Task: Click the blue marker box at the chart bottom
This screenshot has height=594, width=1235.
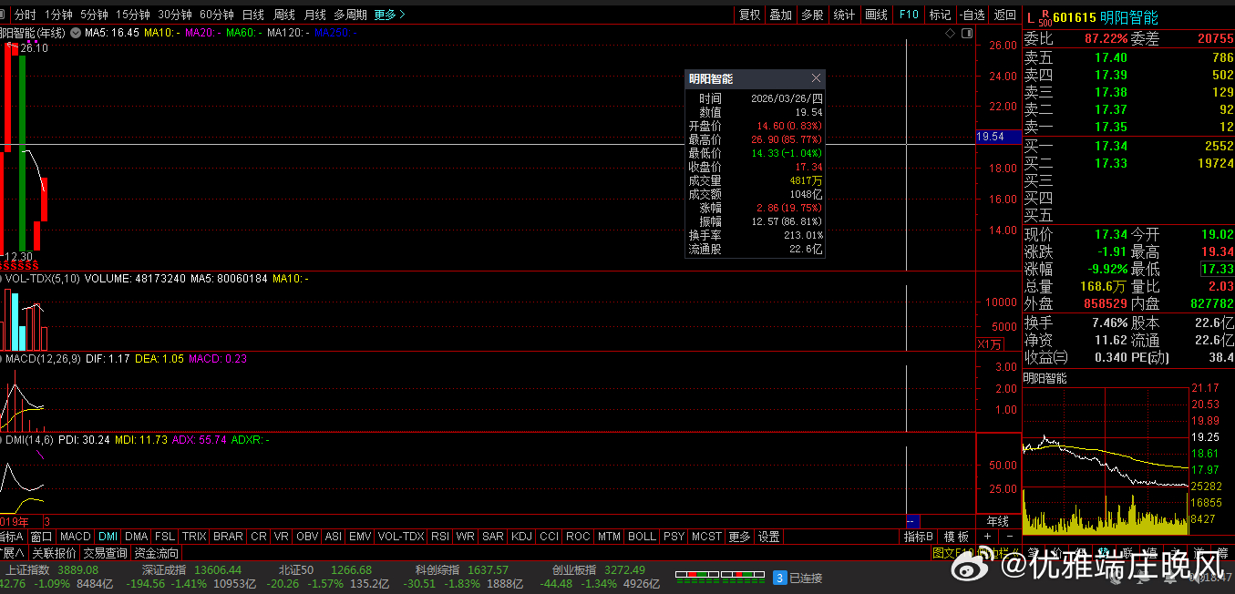Action: [x=912, y=521]
